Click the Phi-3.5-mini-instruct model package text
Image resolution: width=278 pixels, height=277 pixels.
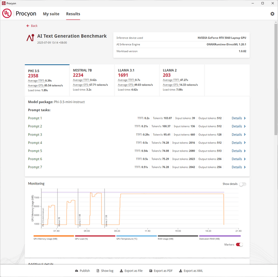69,102
